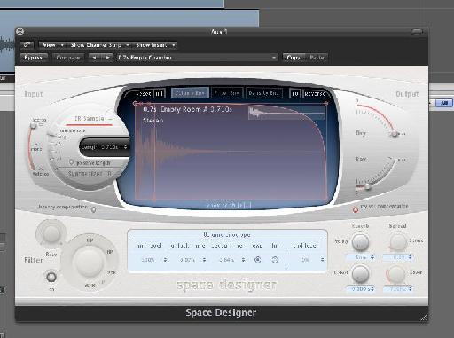Toggle the Reverse button

tap(316, 94)
